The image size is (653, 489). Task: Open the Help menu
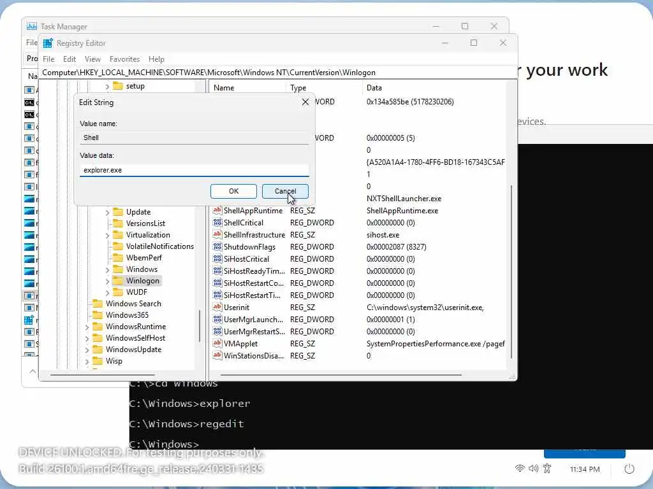[157, 59]
